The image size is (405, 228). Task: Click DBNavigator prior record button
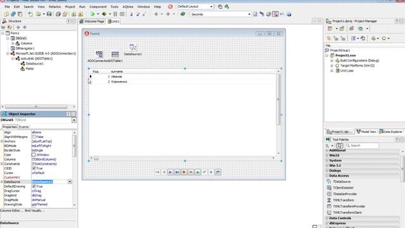pos(164,172)
